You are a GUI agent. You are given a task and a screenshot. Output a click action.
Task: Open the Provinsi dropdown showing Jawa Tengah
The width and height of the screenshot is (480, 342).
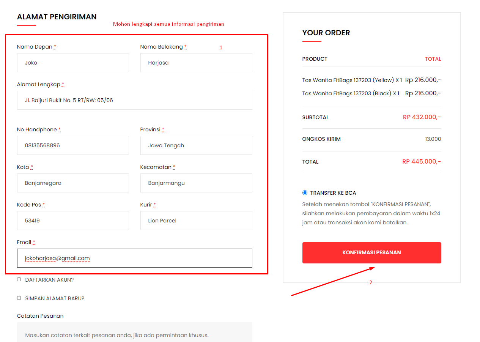pyautogui.click(x=196, y=145)
